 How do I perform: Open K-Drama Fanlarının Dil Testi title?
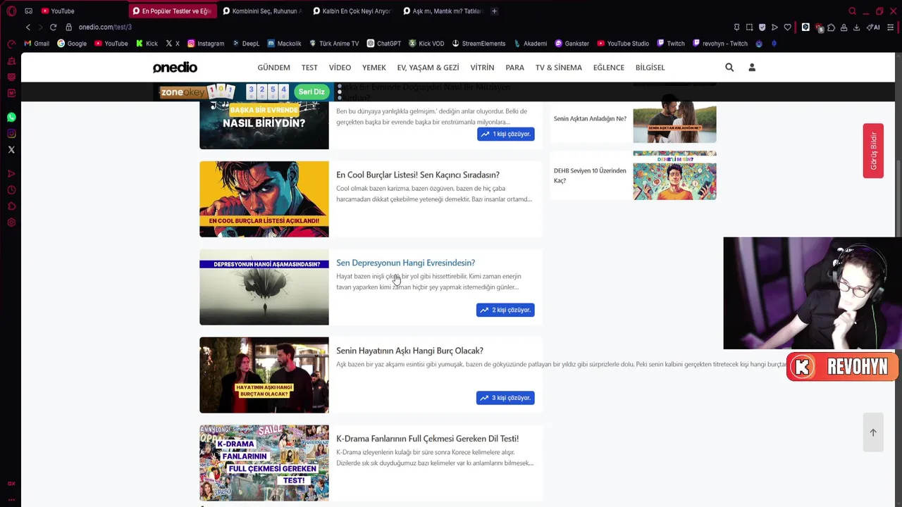[427, 439]
